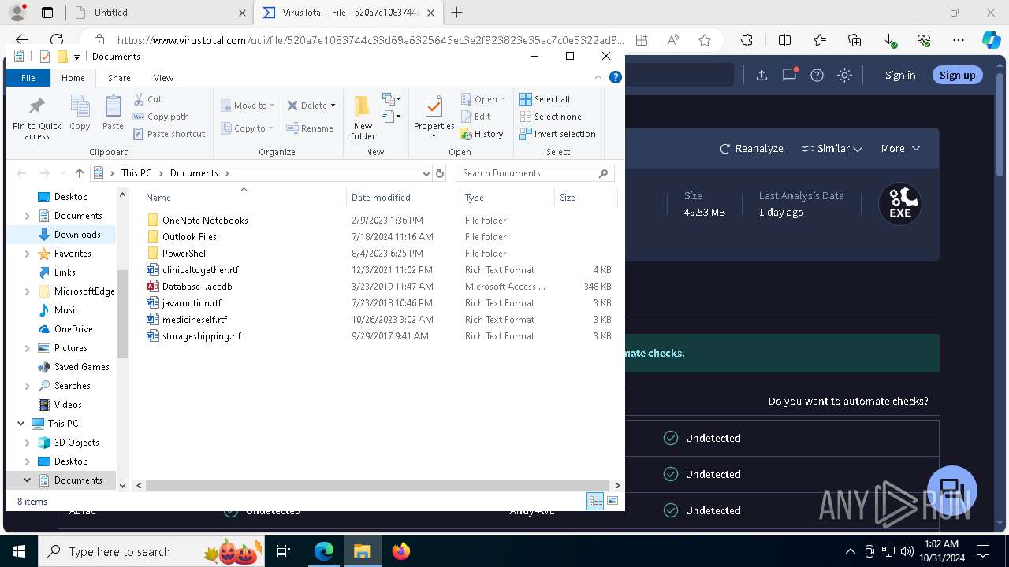The image size is (1009, 567).
Task: Select the PowerShell folder
Action: coord(185,254)
